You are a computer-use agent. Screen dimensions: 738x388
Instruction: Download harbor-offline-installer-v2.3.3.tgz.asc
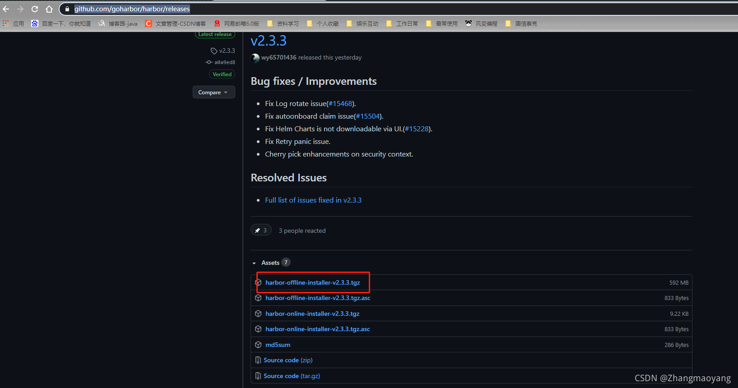coord(318,298)
